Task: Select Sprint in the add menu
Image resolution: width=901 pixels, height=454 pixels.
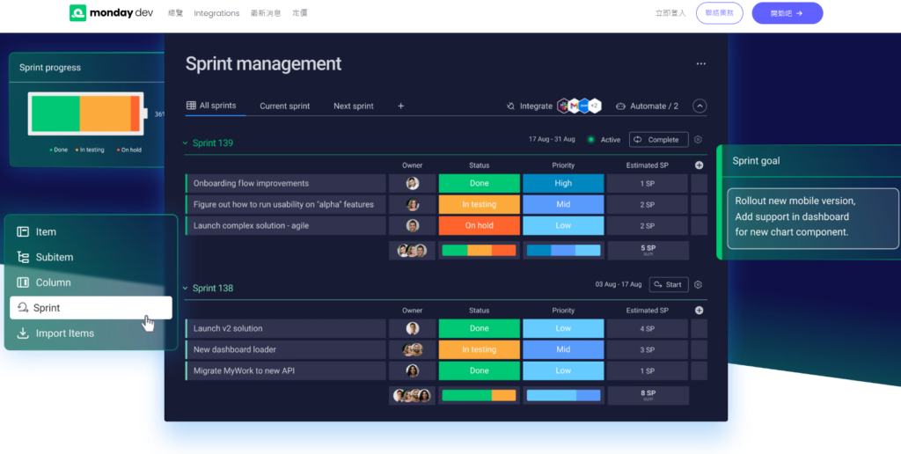Action: pos(91,307)
